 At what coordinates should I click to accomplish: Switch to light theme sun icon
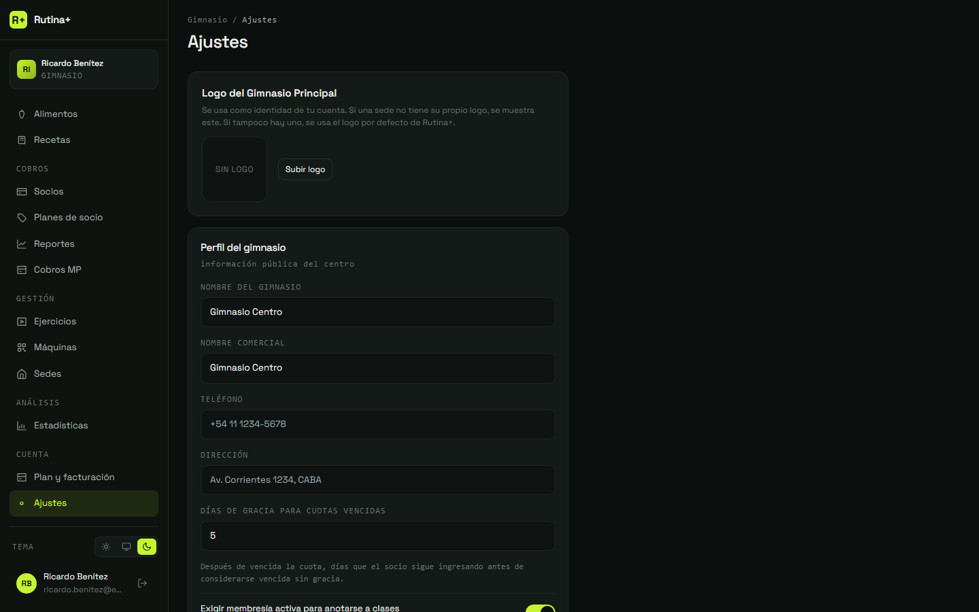[106, 547]
